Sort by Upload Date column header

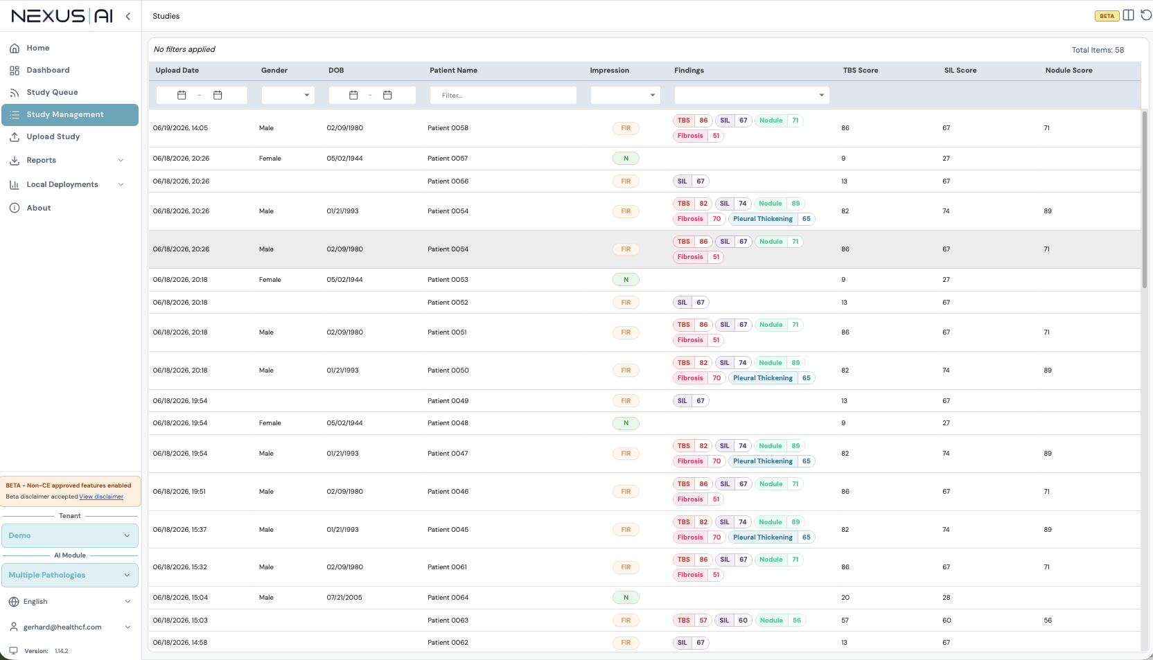coord(177,71)
